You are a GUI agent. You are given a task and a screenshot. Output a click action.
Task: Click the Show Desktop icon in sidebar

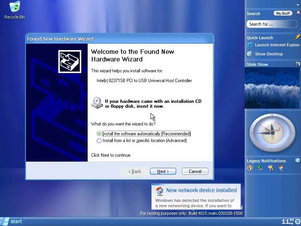point(249,54)
